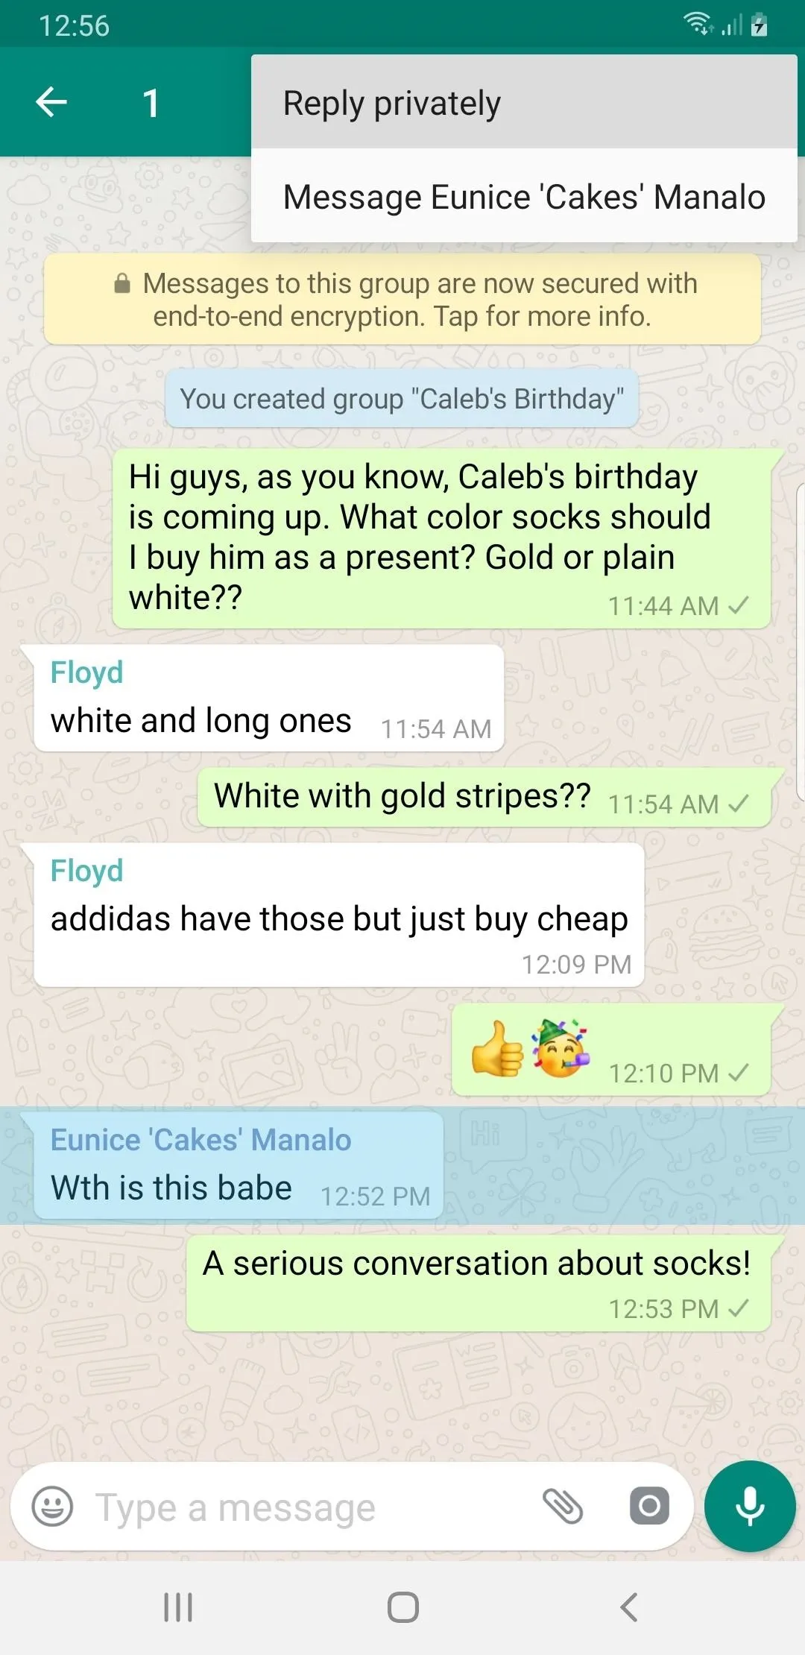The height and width of the screenshot is (1655, 805).
Task: Focus the Type a message field
Action: 313,1507
